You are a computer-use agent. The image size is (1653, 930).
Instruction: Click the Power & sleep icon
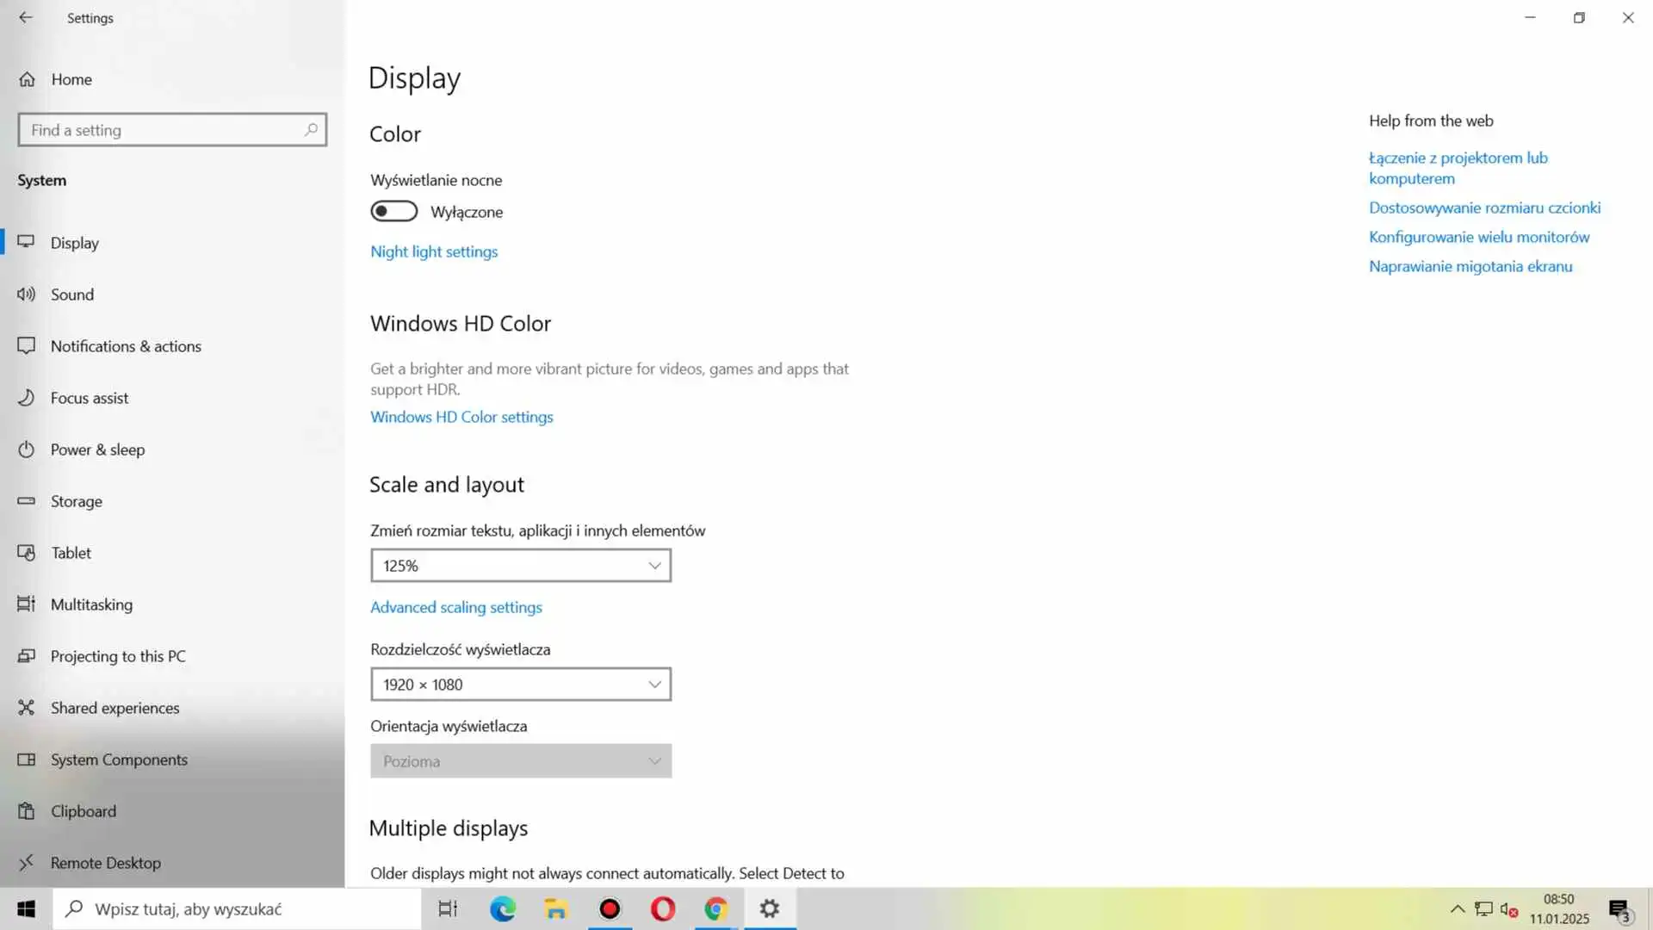27,449
